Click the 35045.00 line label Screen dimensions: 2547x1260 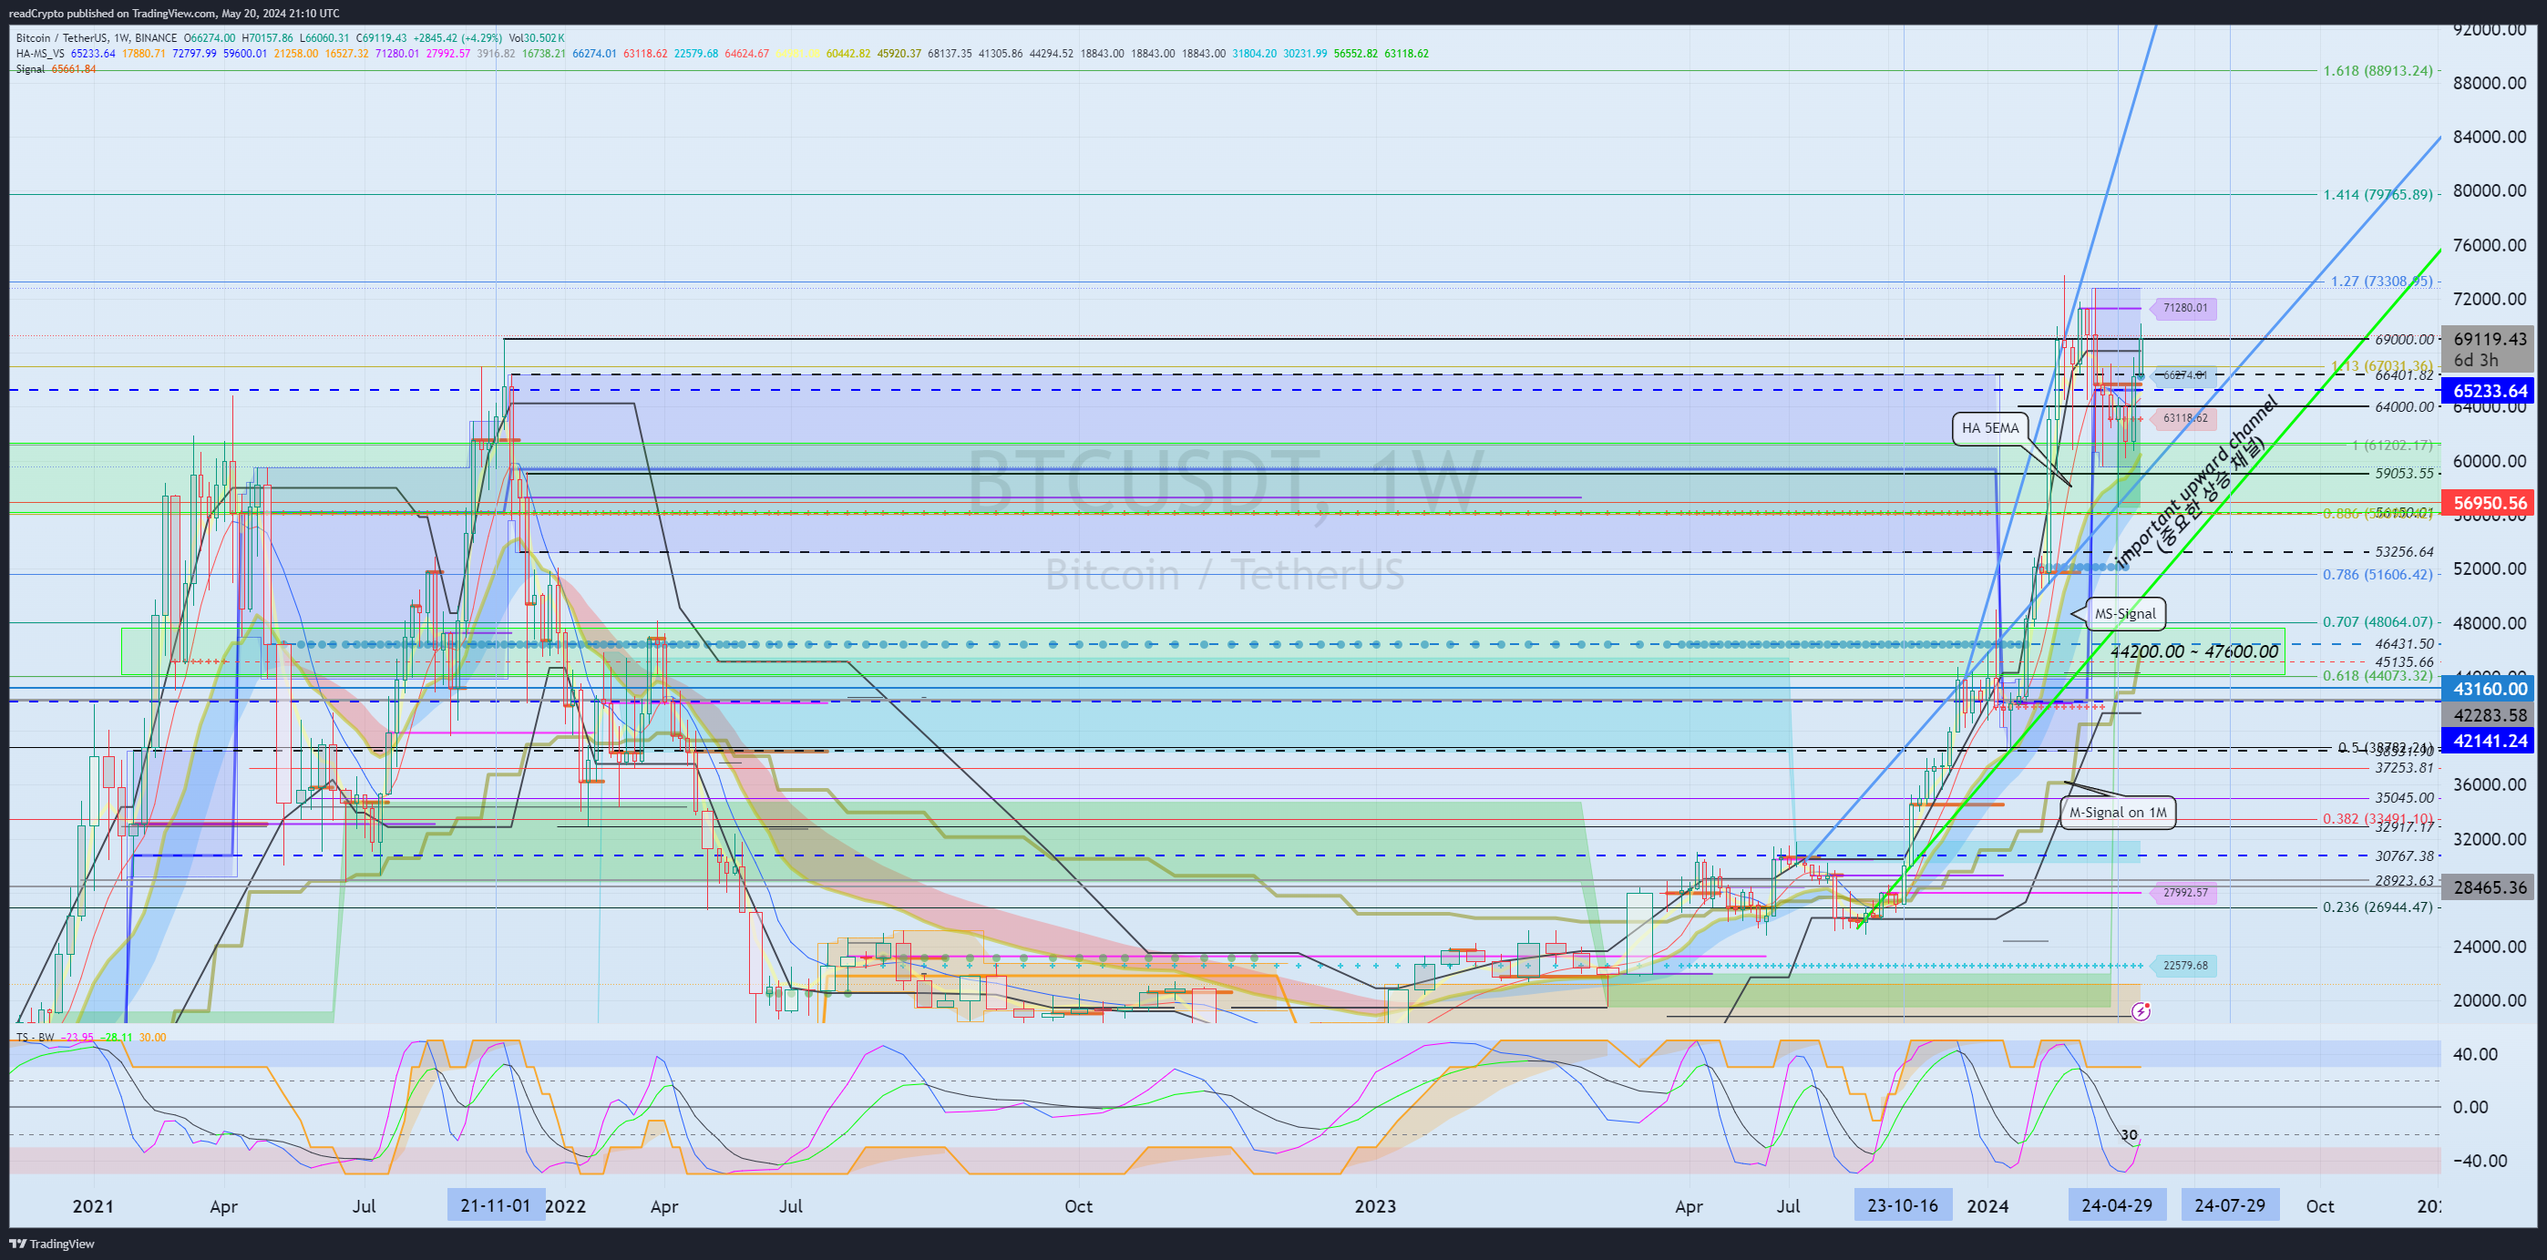[x=2404, y=798]
